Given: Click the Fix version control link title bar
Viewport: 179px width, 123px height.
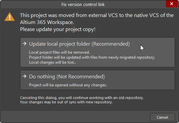Looking at the screenshot, I should tap(83, 5).
